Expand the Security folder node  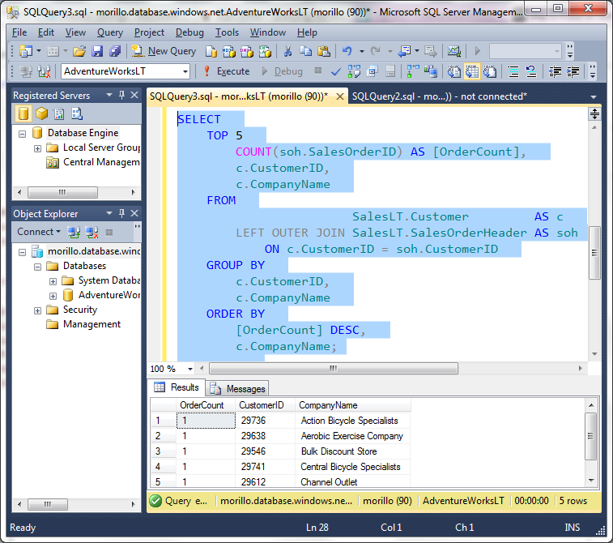(37, 310)
